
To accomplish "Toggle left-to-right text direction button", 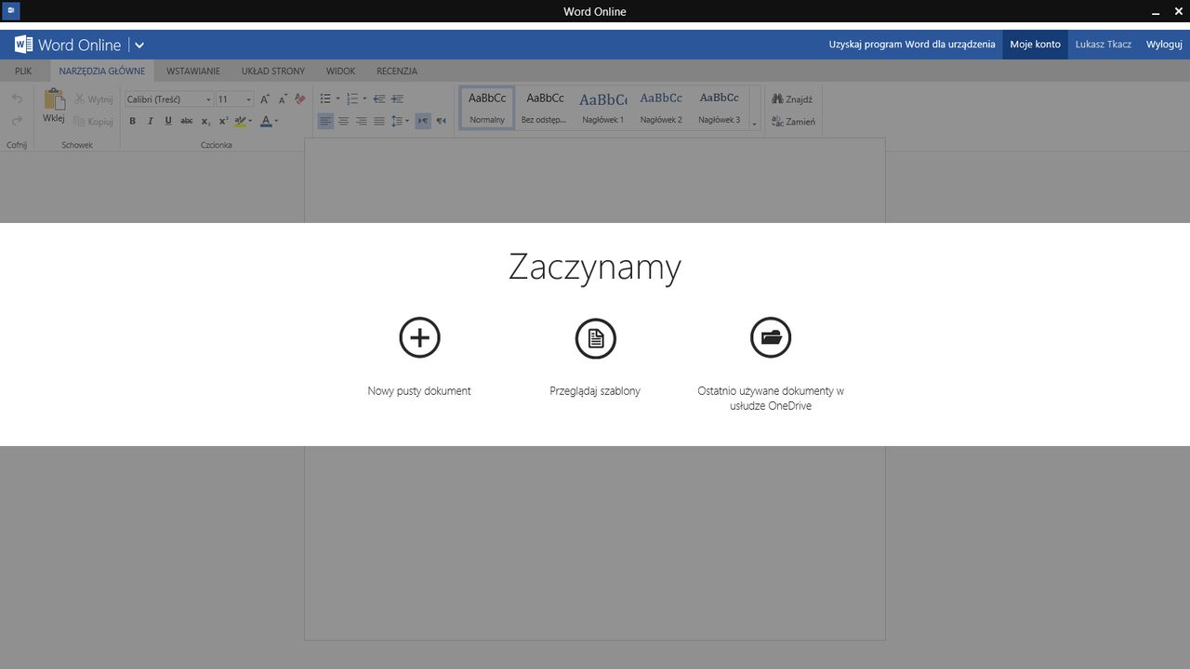I will coord(423,121).
